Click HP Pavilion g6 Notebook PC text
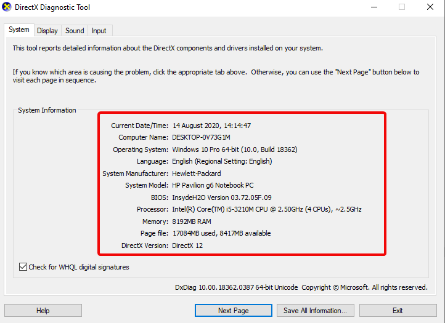445x323 pixels. point(213,185)
